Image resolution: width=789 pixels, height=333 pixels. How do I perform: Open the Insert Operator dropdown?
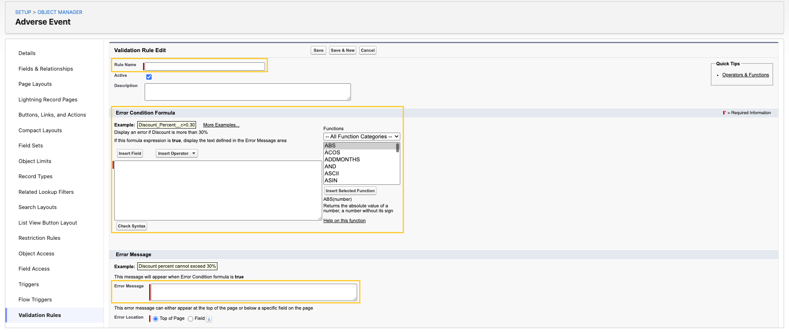tap(177, 153)
